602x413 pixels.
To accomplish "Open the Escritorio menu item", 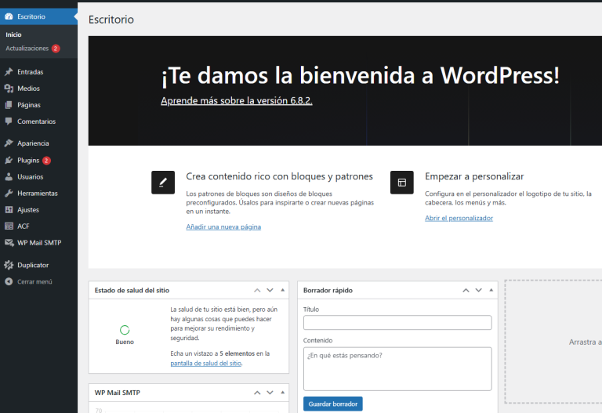I will 38,16.
